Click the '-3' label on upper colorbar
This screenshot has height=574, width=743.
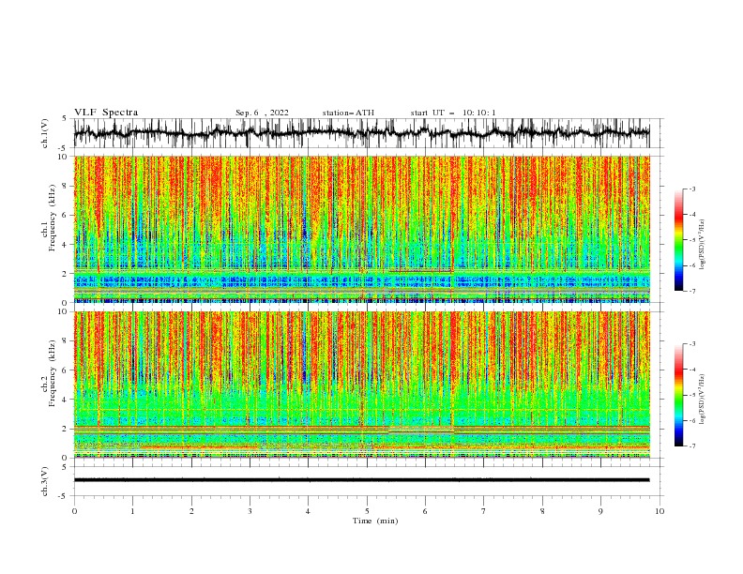tap(691, 189)
